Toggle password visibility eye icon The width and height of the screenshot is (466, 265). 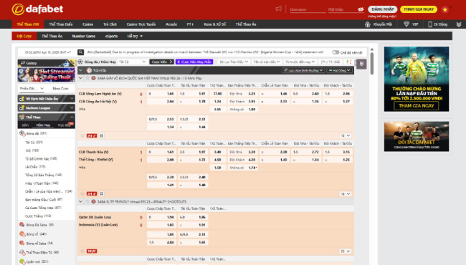pos(361,9)
